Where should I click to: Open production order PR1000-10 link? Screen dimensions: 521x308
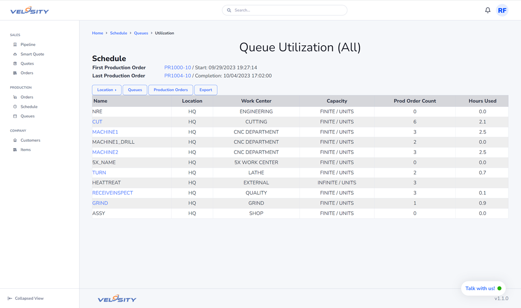[x=178, y=68]
